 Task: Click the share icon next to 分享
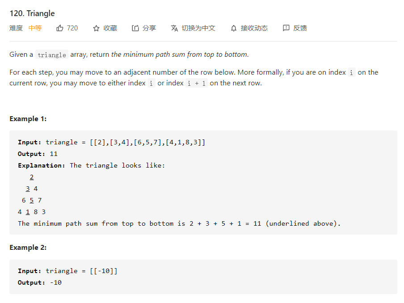pyautogui.click(x=135, y=28)
